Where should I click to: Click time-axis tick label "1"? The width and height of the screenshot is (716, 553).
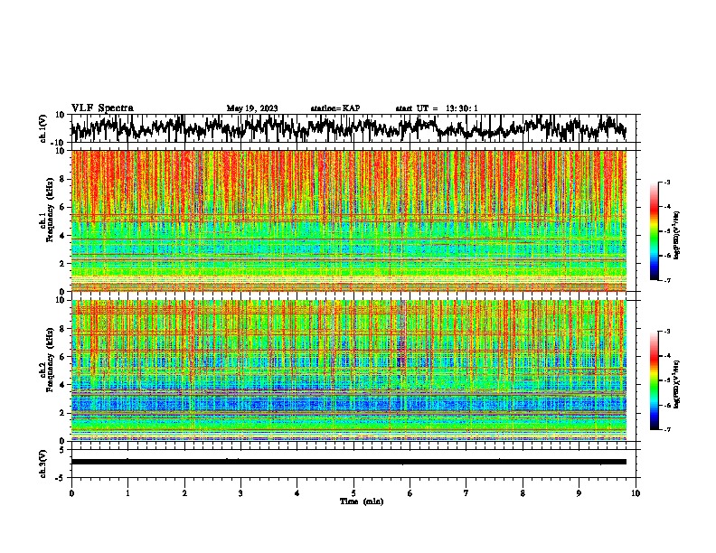(x=127, y=493)
